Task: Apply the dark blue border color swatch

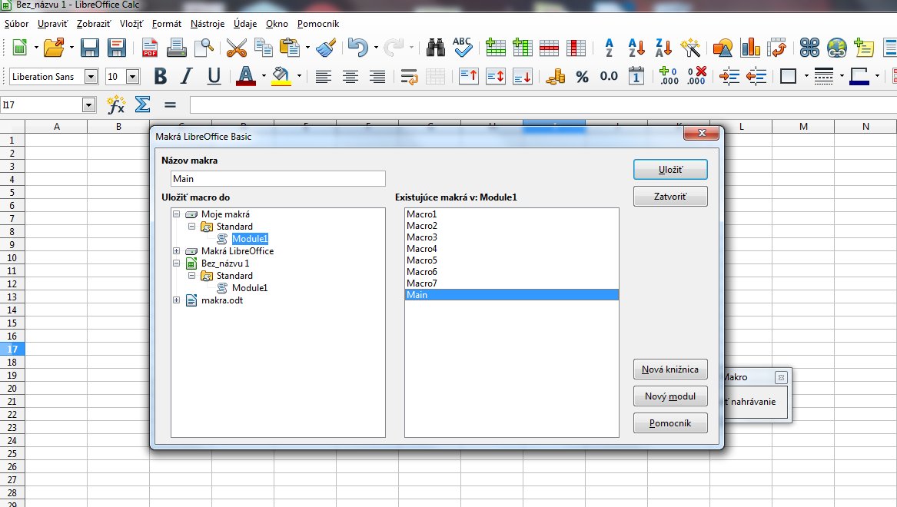Action: 859,82
